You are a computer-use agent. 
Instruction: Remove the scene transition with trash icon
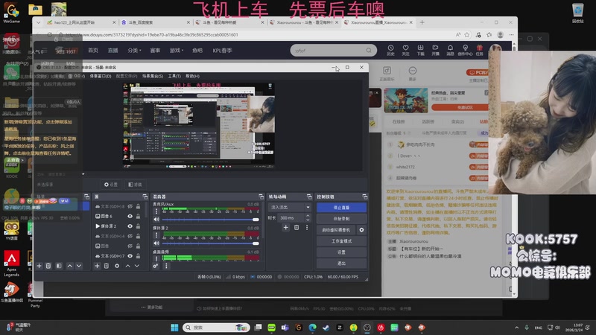297,227
